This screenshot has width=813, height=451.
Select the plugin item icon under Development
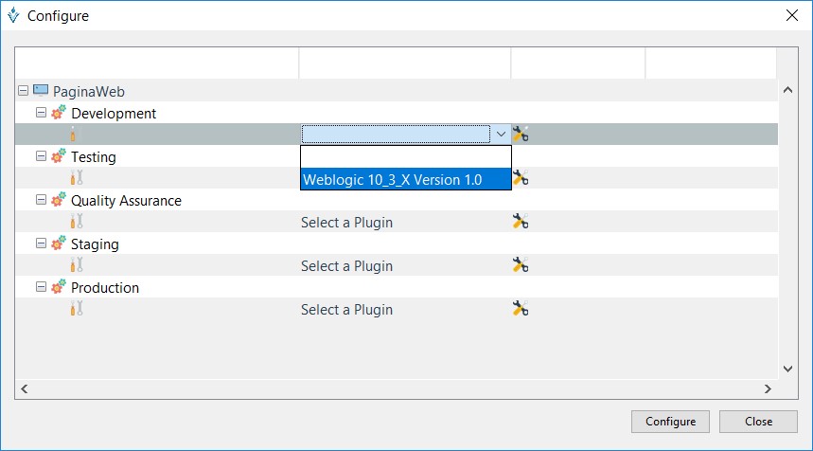[77, 134]
